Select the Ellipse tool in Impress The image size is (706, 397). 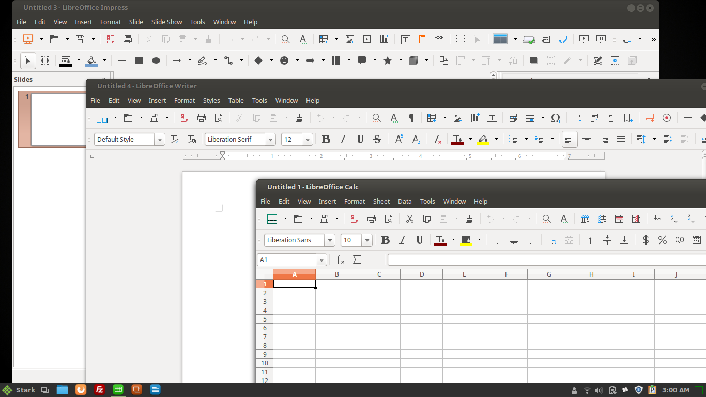(156, 60)
